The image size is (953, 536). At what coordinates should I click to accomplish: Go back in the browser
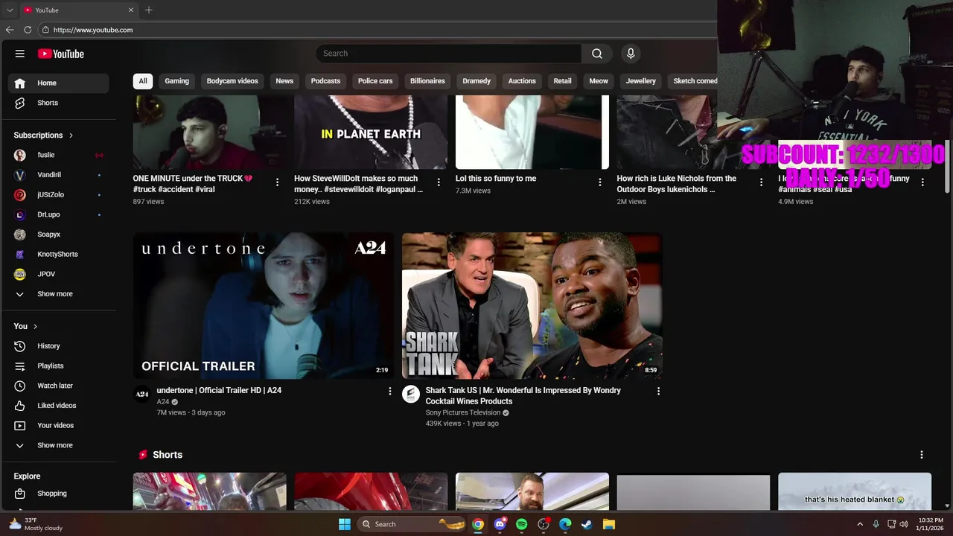click(10, 30)
